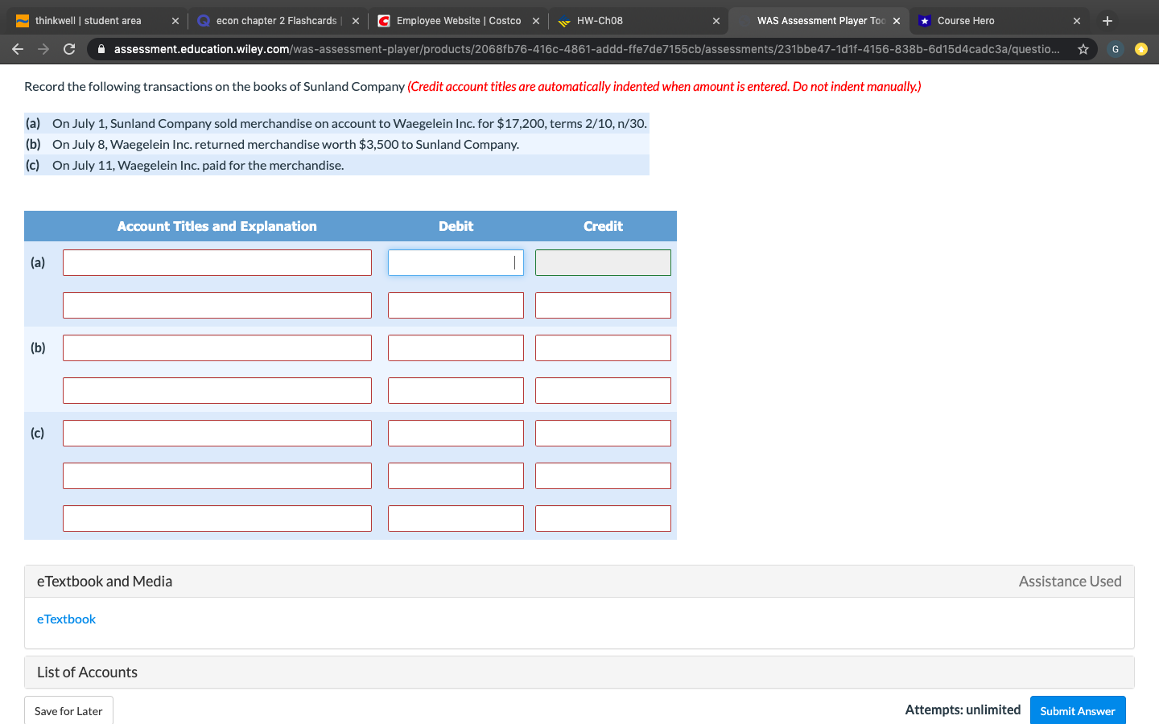Click the Submit Answer button

1078,710
